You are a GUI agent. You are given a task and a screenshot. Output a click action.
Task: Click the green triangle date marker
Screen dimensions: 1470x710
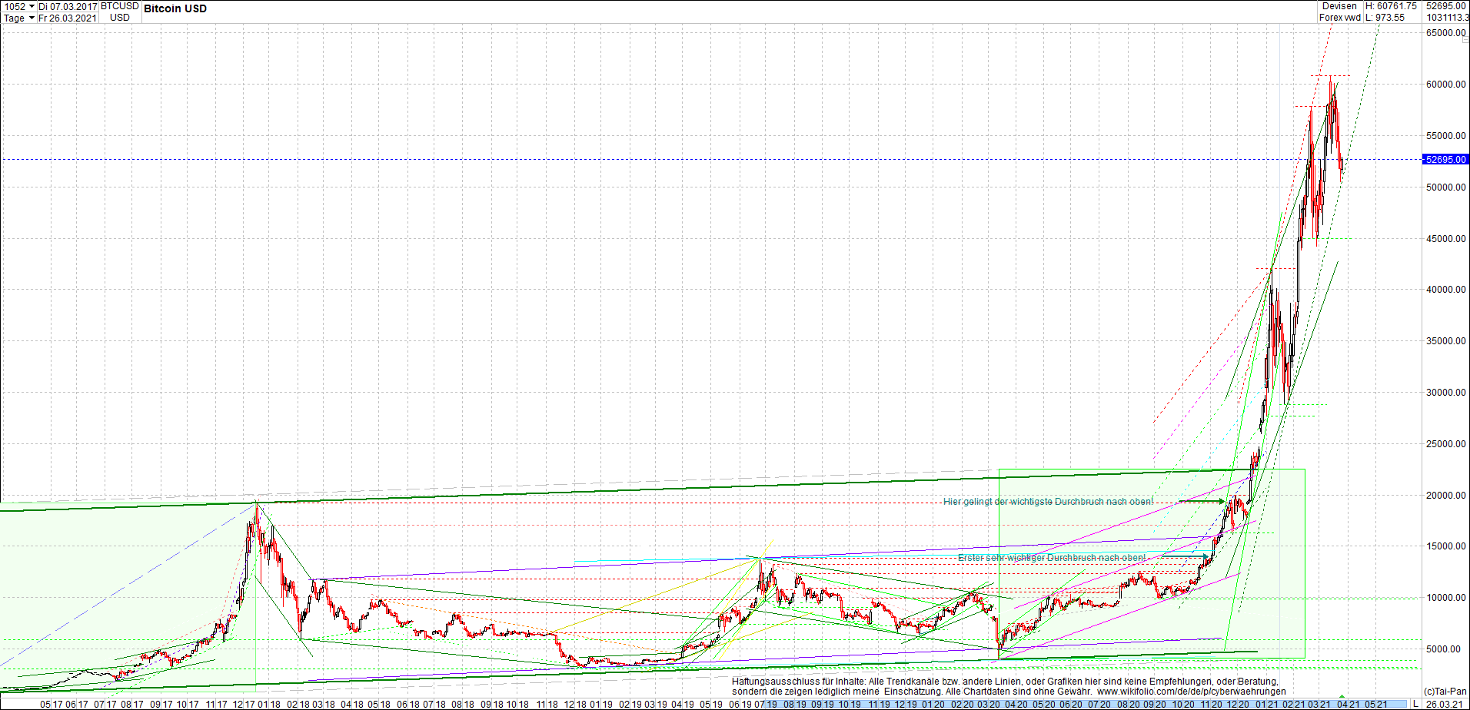[1342, 696]
